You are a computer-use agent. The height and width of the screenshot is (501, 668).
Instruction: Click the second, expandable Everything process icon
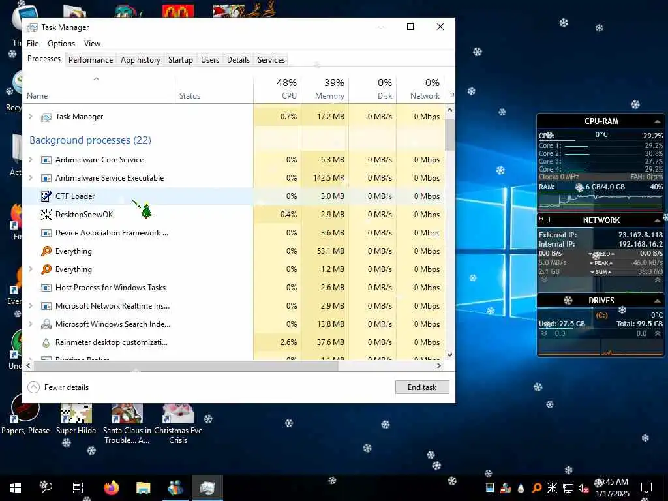(x=46, y=269)
